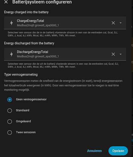Expand the ChargeEnergyTotal sensor dropdown

click(121, 23)
